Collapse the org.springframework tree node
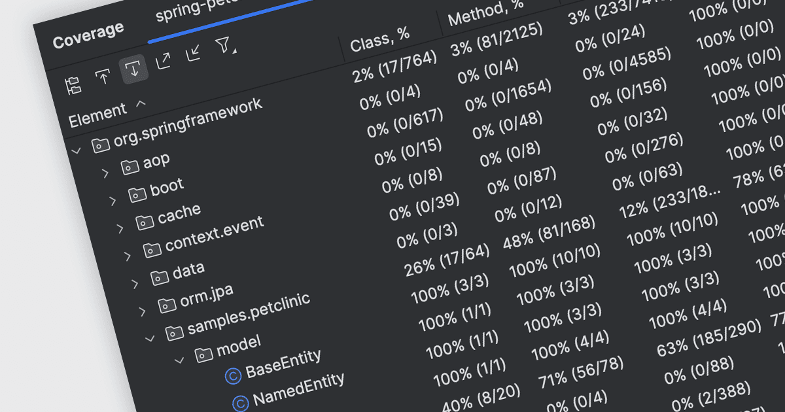Screen dimensions: 785x412 coord(76,151)
